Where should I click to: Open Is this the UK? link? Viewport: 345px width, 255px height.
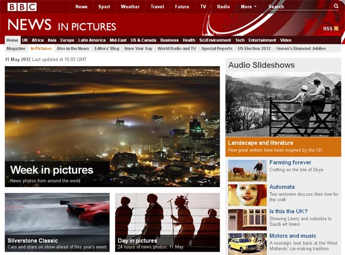pyautogui.click(x=289, y=211)
